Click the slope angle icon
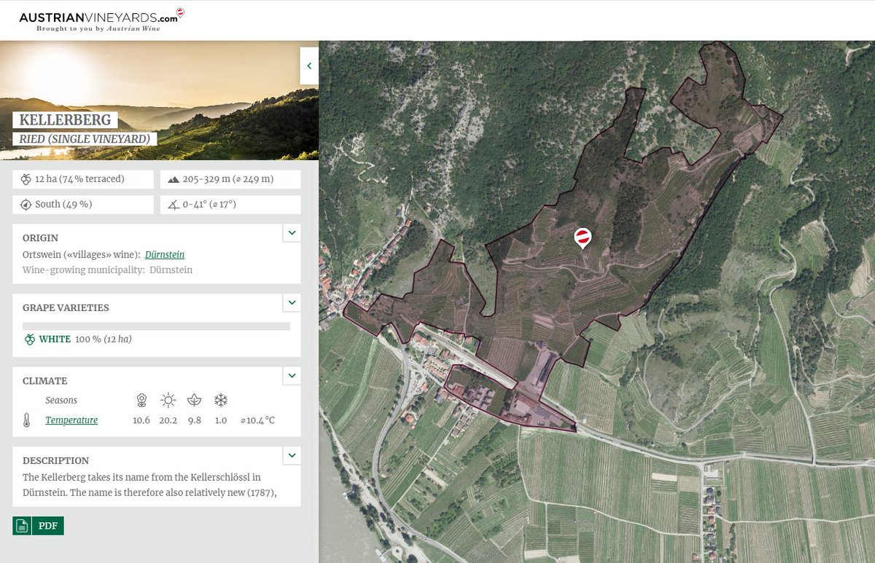The width and height of the screenshot is (875, 563). click(174, 205)
